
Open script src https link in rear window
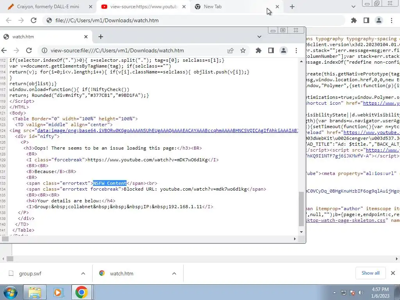point(383,150)
